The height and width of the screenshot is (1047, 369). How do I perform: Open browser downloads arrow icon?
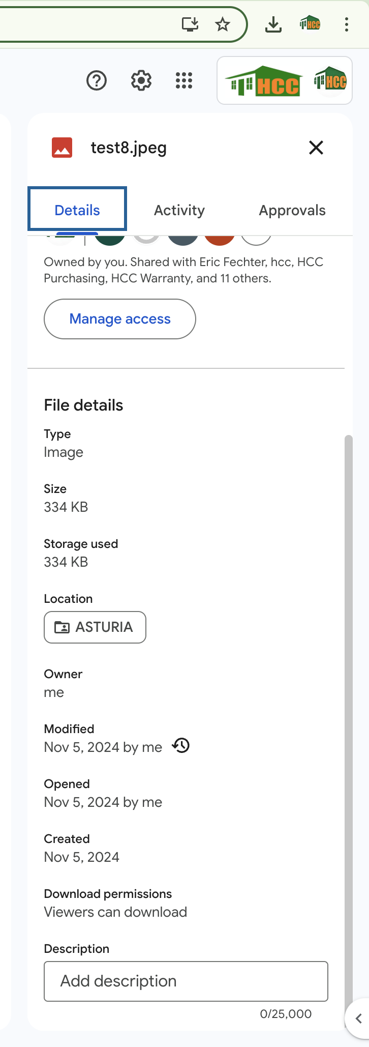(273, 24)
